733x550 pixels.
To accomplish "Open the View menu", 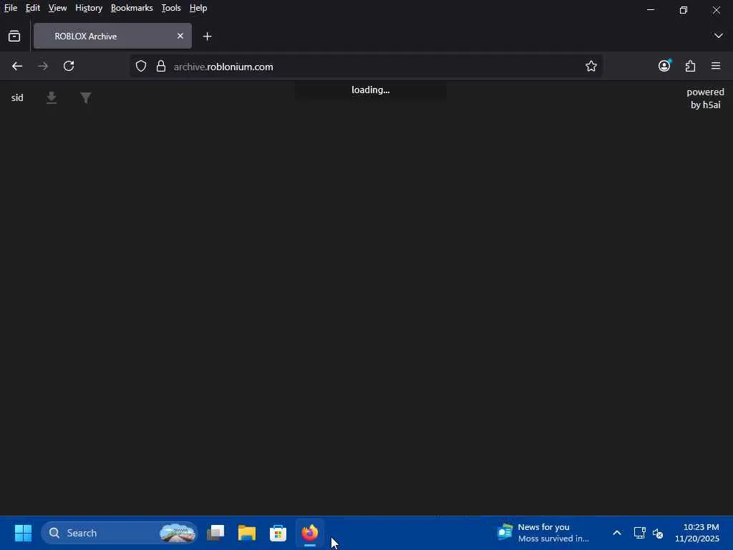I will tap(57, 8).
